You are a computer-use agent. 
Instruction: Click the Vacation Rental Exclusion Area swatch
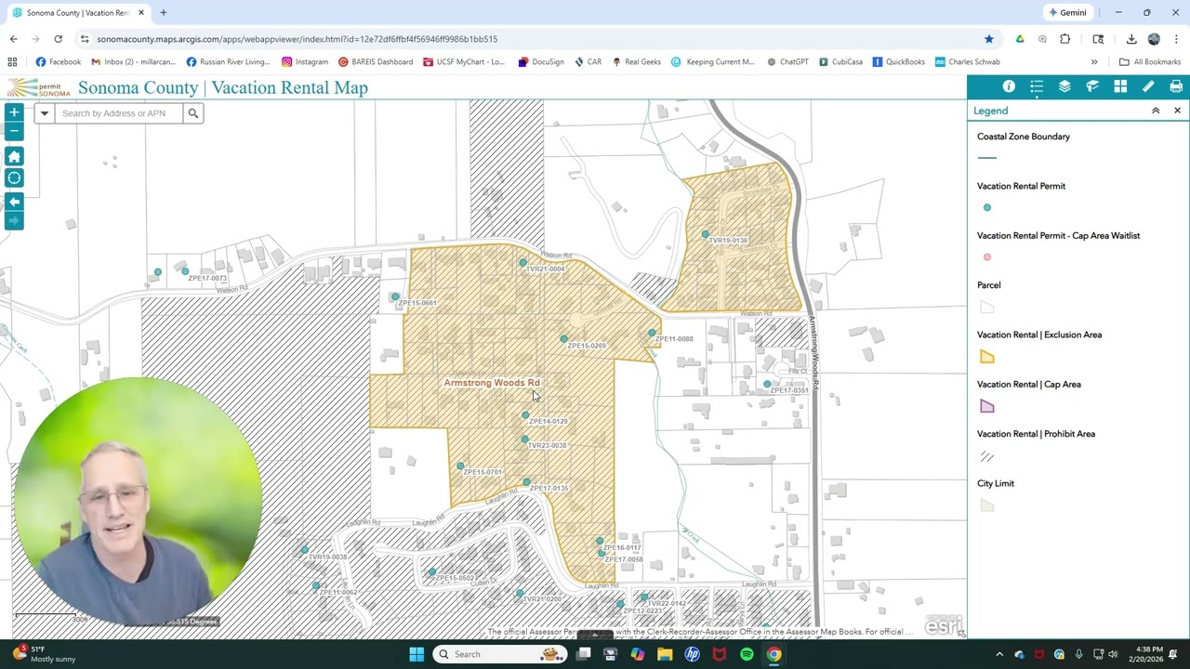[987, 357]
